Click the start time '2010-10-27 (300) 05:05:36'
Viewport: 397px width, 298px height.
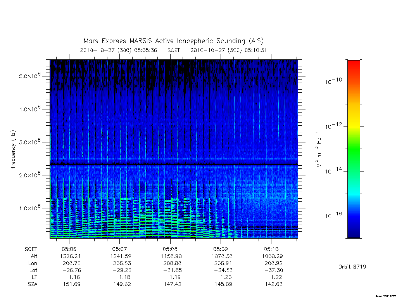tap(119, 50)
